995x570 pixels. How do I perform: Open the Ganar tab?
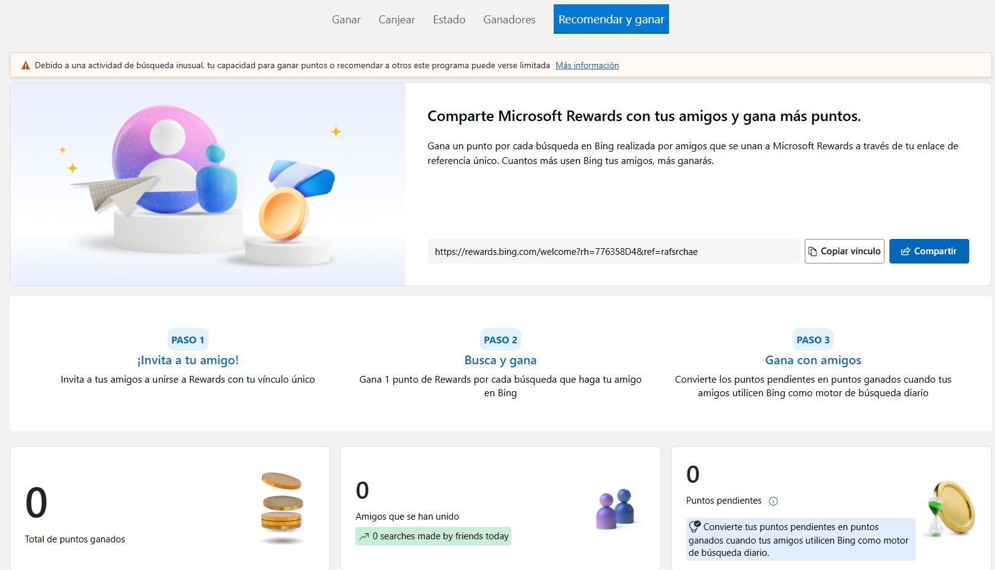pos(346,20)
